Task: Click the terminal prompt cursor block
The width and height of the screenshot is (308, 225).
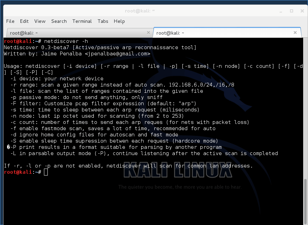Action: pyautogui.click(x=46, y=172)
